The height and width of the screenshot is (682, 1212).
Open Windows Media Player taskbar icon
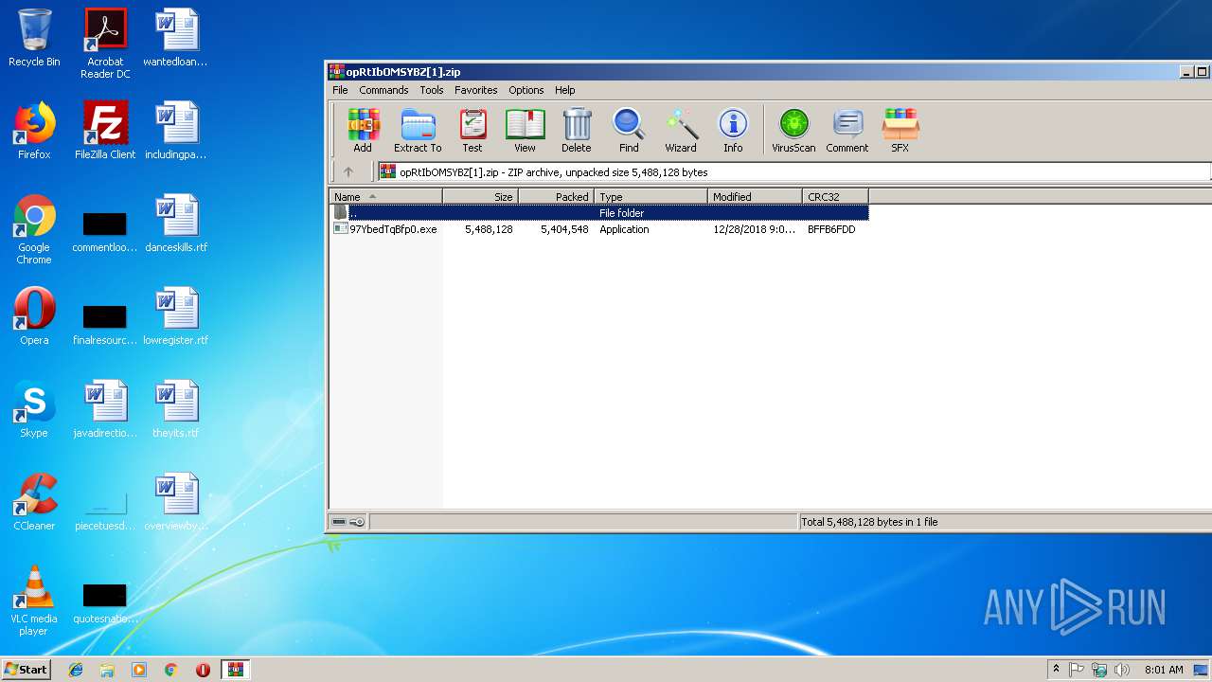139,670
